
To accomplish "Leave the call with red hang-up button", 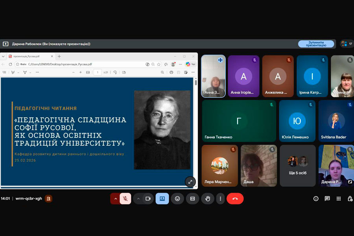I will tap(235, 199).
